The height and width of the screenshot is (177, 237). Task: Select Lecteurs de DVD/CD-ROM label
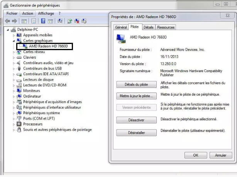coord(45,85)
